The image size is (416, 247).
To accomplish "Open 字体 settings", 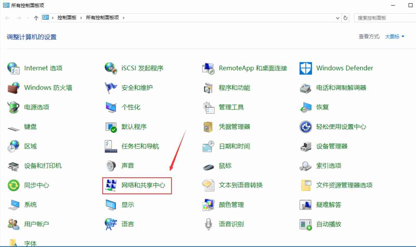I will pyautogui.click(x=30, y=243).
